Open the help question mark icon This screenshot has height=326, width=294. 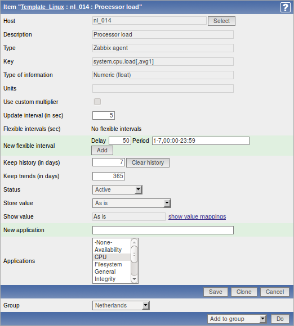(x=285, y=7)
